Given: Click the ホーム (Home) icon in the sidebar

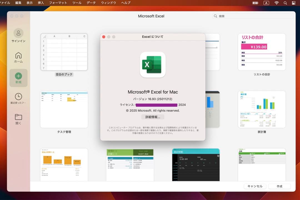Looking at the screenshot, I should click(x=18, y=56).
